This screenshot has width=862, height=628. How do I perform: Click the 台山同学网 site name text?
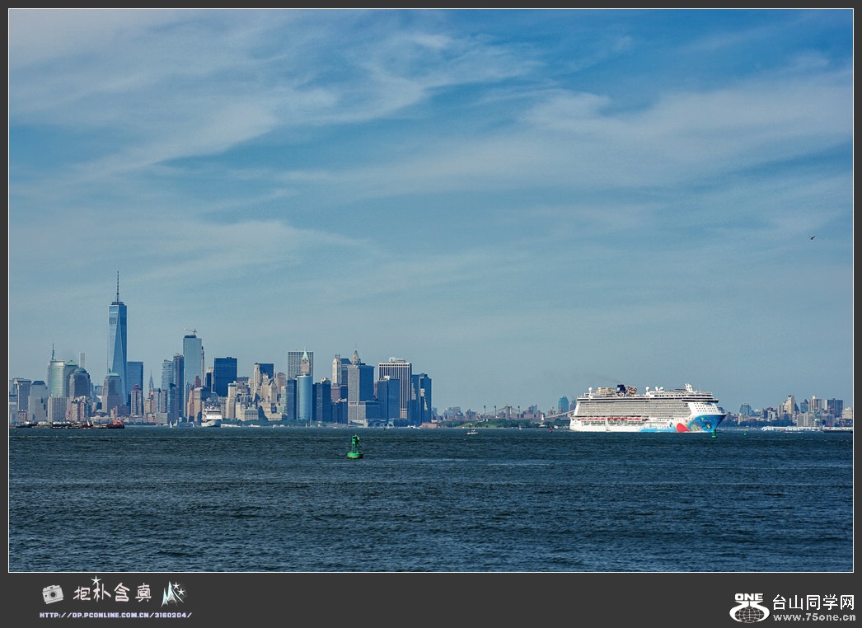(813, 602)
